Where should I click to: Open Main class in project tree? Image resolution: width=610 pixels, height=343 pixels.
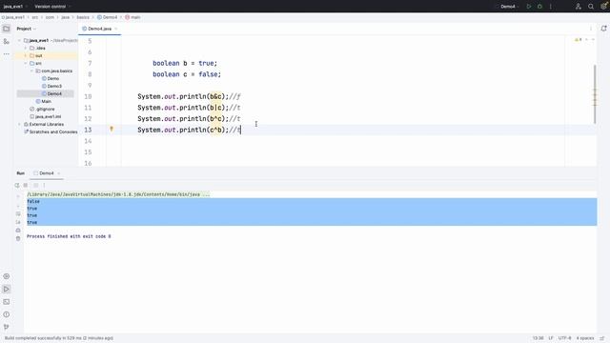[x=44, y=101]
